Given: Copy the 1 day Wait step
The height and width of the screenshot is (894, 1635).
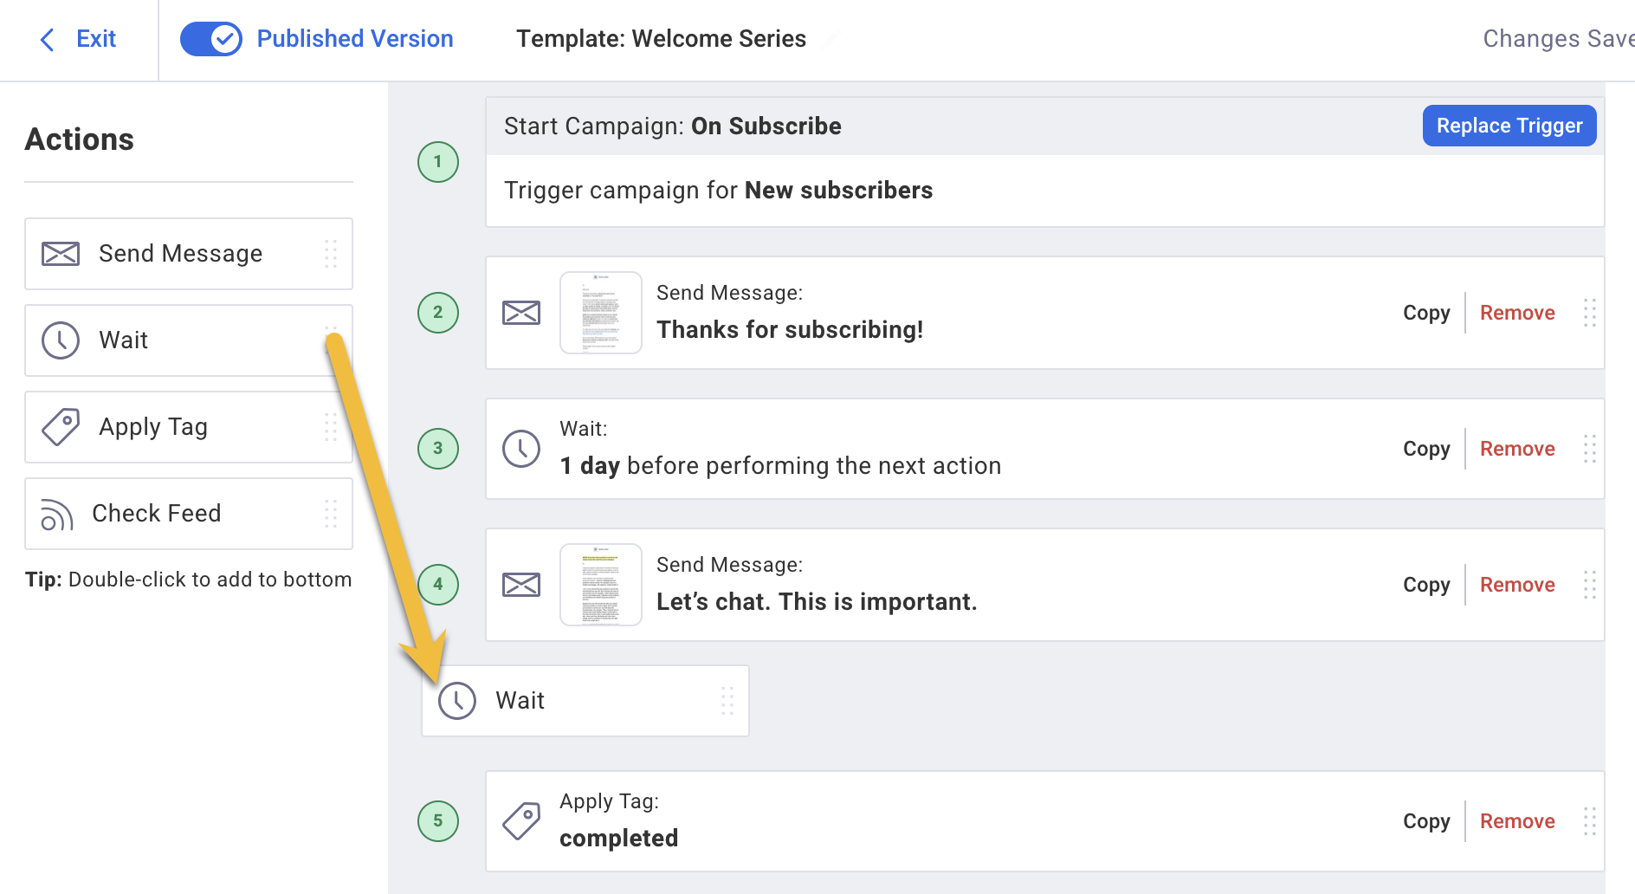Looking at the screenshot, I should pyautogui.click(x=1426, y=449).
